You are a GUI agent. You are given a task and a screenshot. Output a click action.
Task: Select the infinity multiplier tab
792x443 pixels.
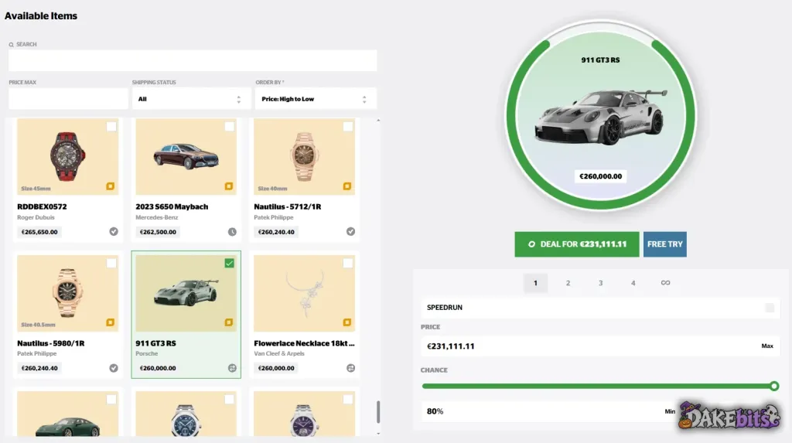[x=665, y=283]
